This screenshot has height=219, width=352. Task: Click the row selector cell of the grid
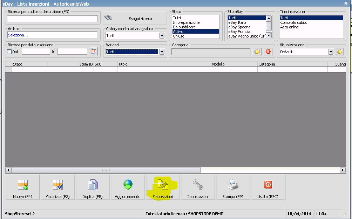point(8,70)
